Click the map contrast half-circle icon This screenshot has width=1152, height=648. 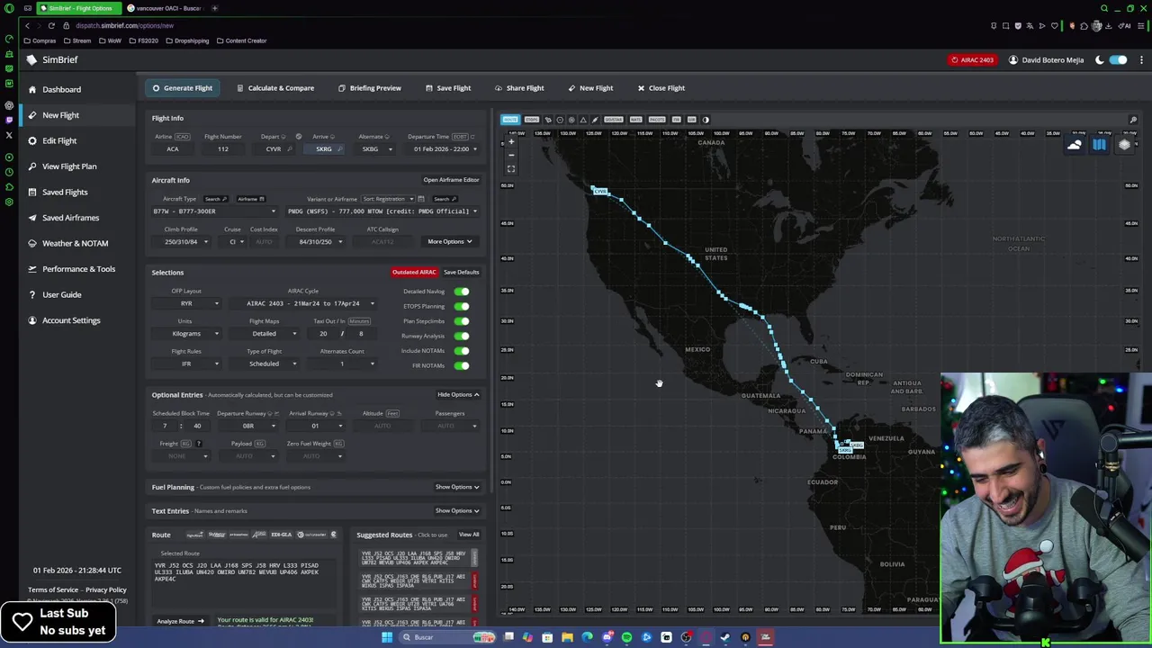tap(706, 120)
